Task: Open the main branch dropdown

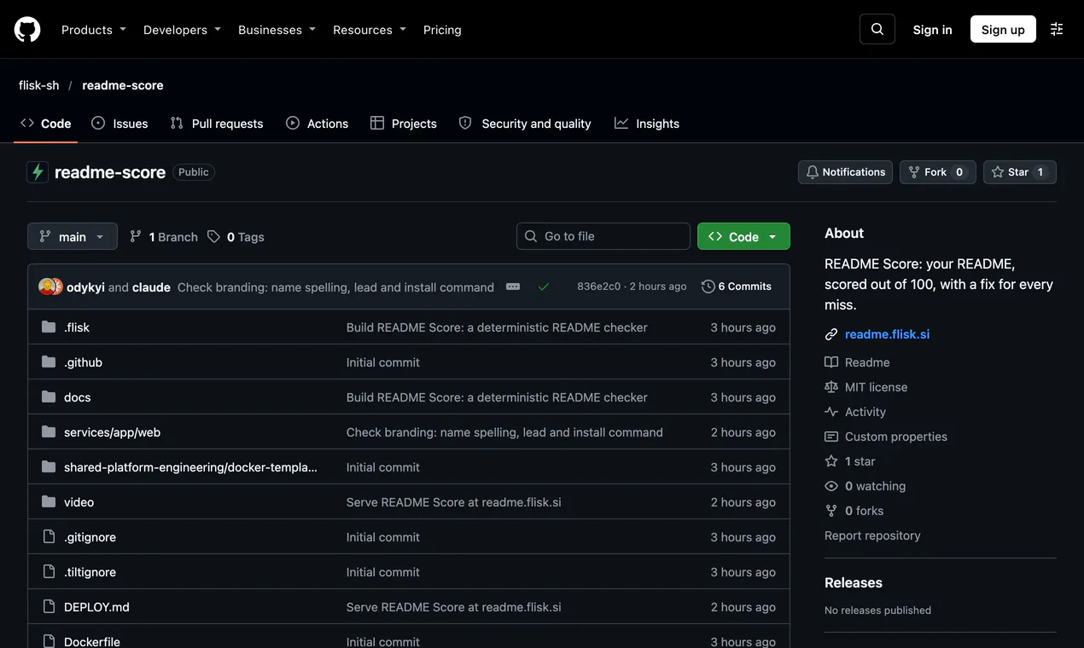Action: [x=73, y=236]
